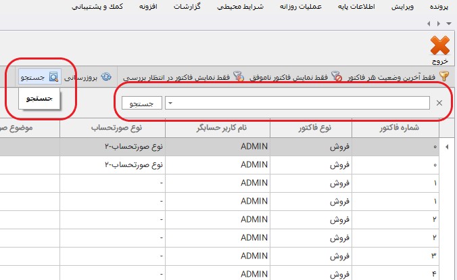Image resolution: width=457 pixels, height=280 pixels.
Task: Click the refresh (بروزرسانی) icon
Action: click(x=106, y=77)
